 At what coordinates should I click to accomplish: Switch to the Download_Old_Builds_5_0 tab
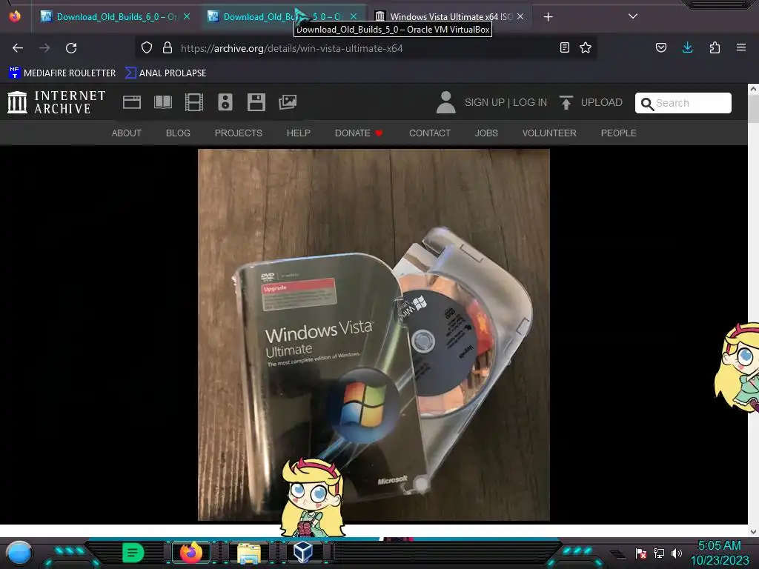282,16
